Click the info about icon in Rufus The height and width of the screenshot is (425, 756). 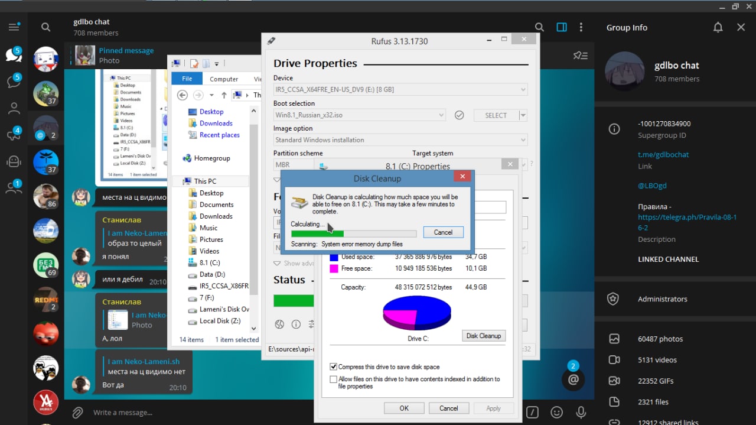click(x=296, y=324)
